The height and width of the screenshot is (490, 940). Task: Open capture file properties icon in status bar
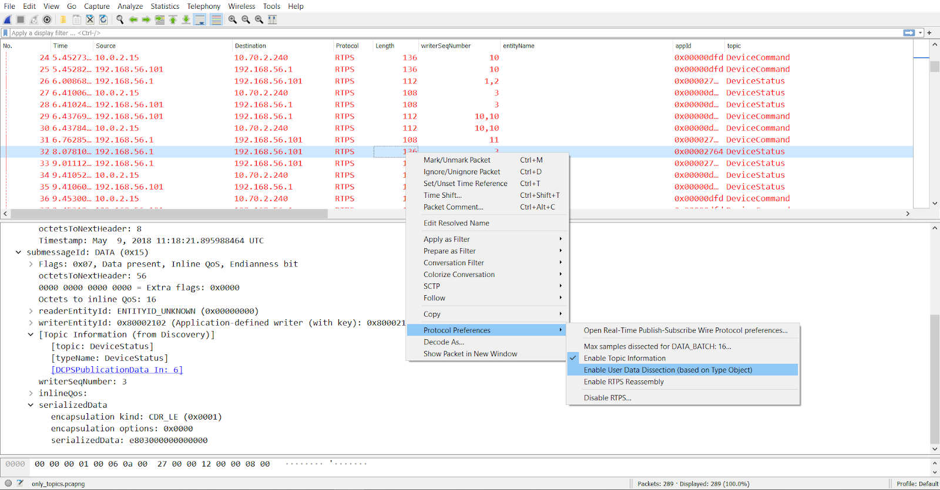point(21,484)
